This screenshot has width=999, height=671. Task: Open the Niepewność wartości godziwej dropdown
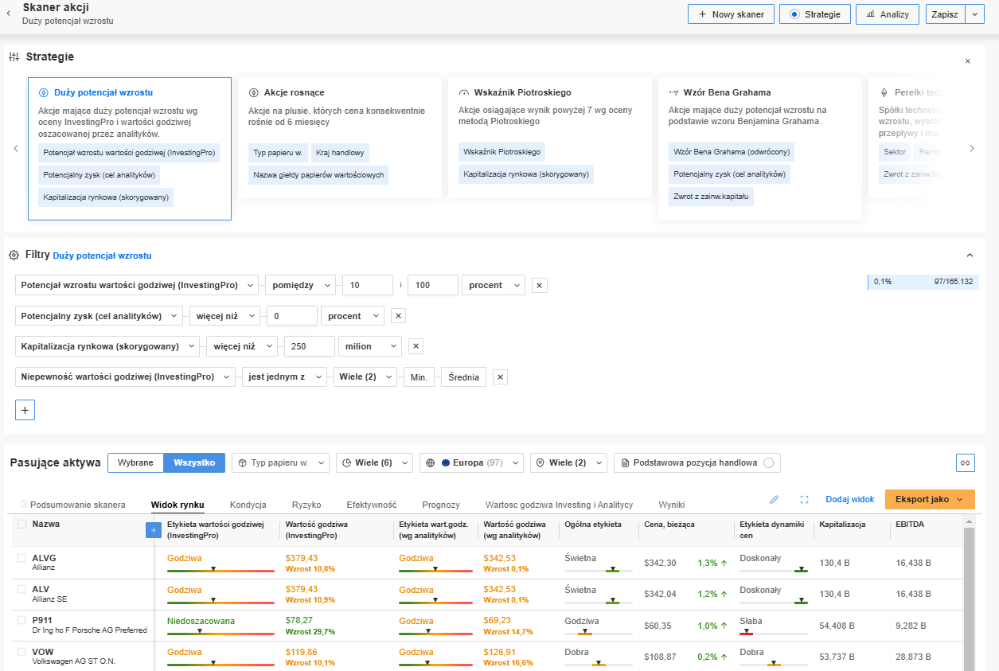click(125, 377)
